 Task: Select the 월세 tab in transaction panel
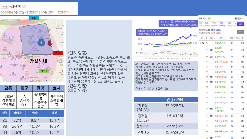210,19
